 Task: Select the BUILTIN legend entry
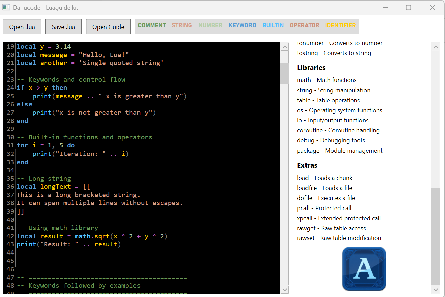tap(273, 25)
